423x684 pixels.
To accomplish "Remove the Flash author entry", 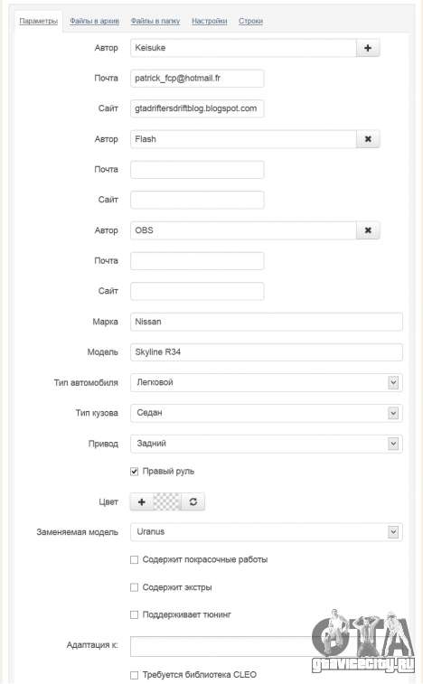I will click(x=368, y=139).
